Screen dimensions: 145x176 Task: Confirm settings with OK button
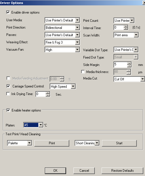[55, 171]
